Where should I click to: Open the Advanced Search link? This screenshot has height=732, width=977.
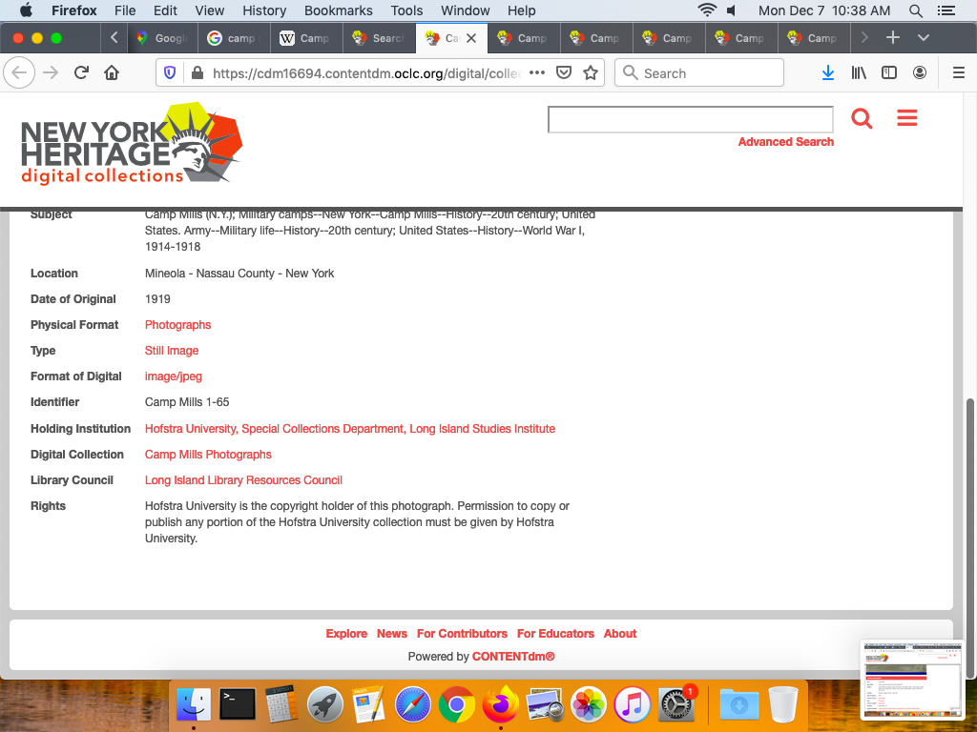tap(785, 142)
